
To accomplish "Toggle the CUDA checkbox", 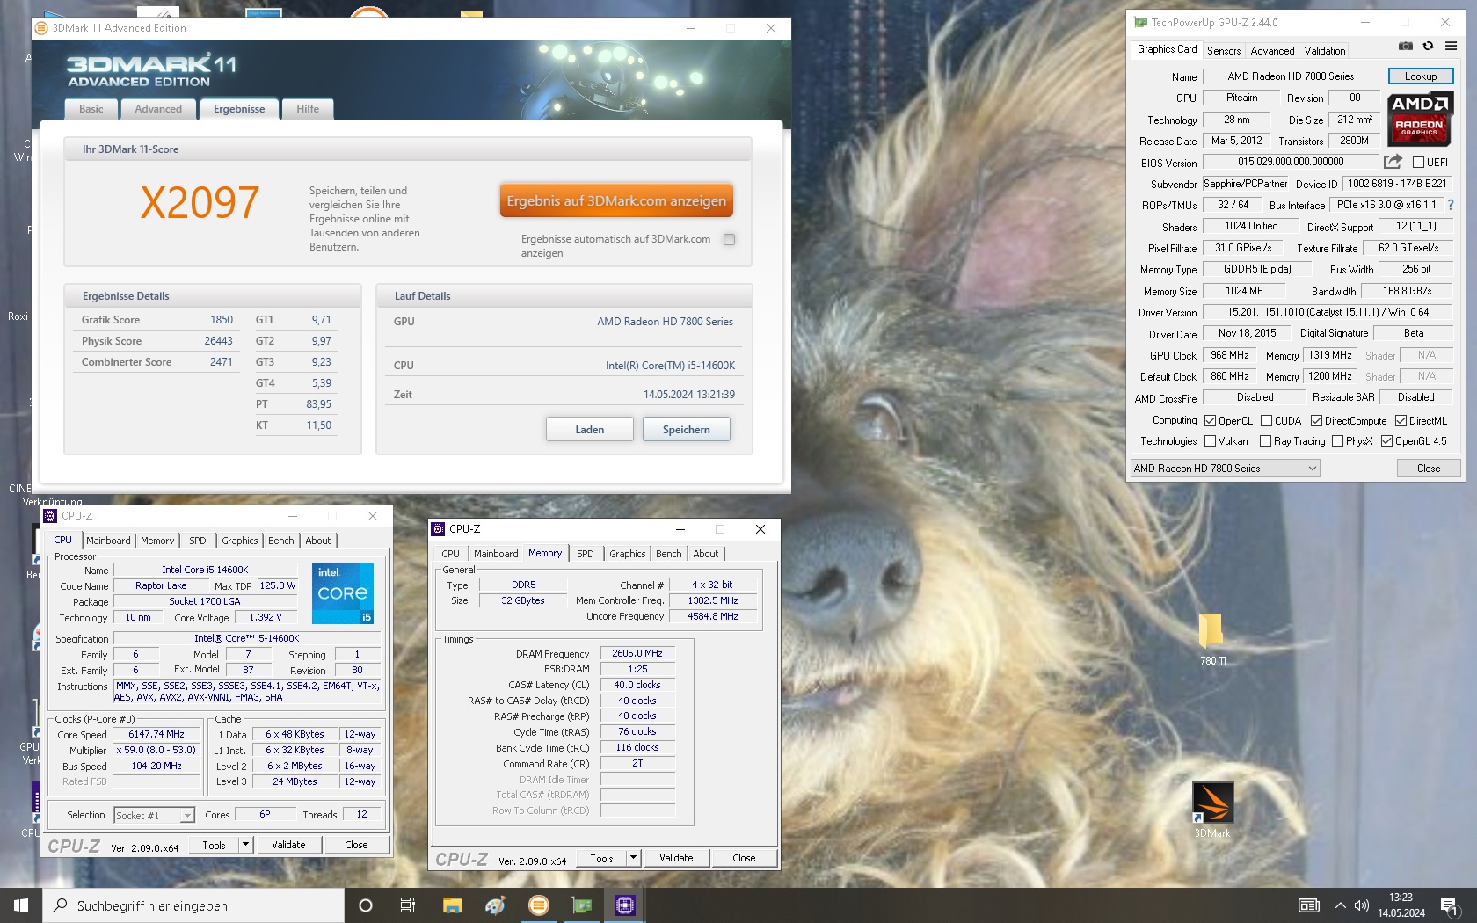I will point(1266,420).
